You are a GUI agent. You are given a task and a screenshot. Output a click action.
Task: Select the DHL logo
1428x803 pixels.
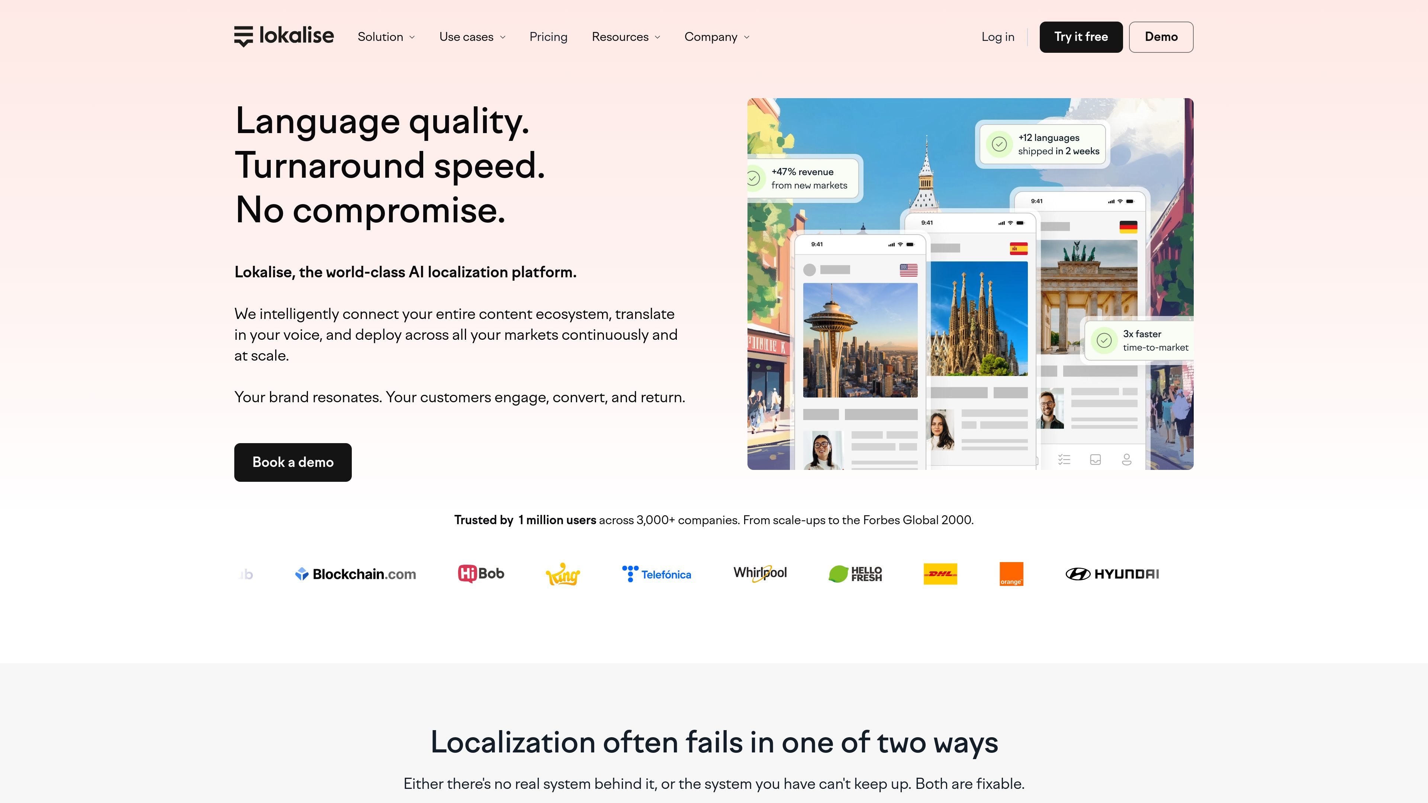[x=940, y=574]
